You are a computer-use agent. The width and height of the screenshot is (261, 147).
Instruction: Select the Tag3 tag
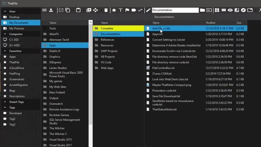(x=21, y=125)
